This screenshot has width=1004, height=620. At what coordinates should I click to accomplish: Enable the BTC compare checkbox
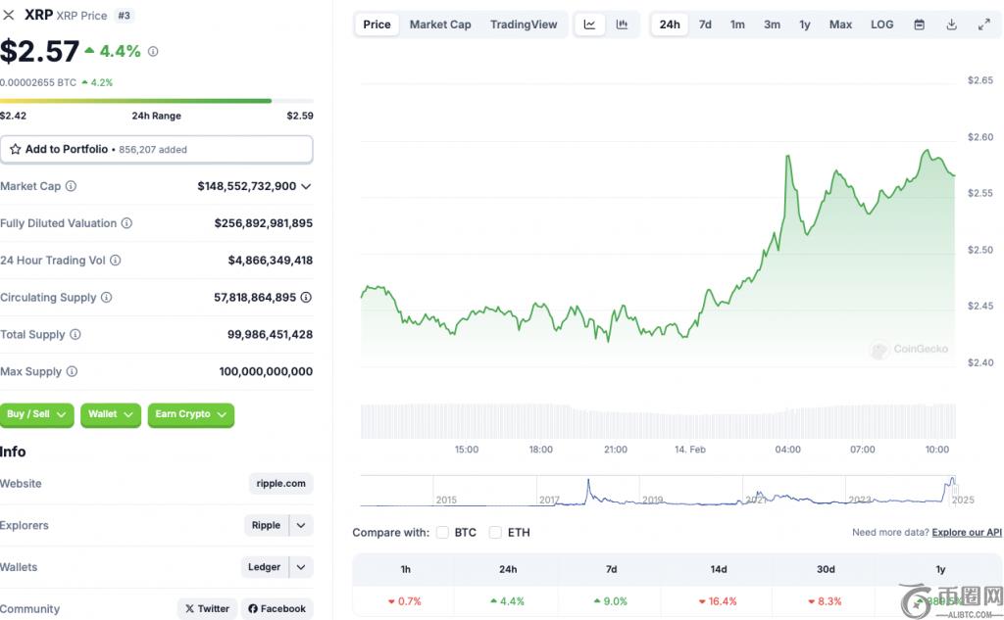pyautogui.click(x=443, y=533)
